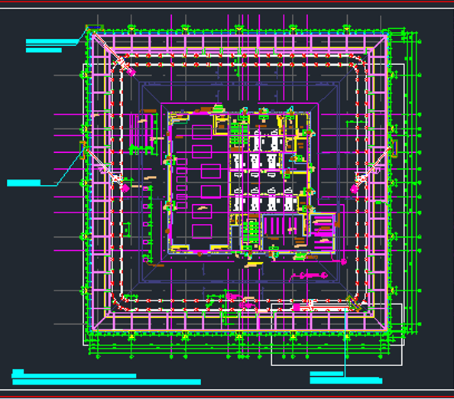Click the bottom-left magenta rectangle inside the core
Screen dimensions: 454x399
[x=202, y=232]
